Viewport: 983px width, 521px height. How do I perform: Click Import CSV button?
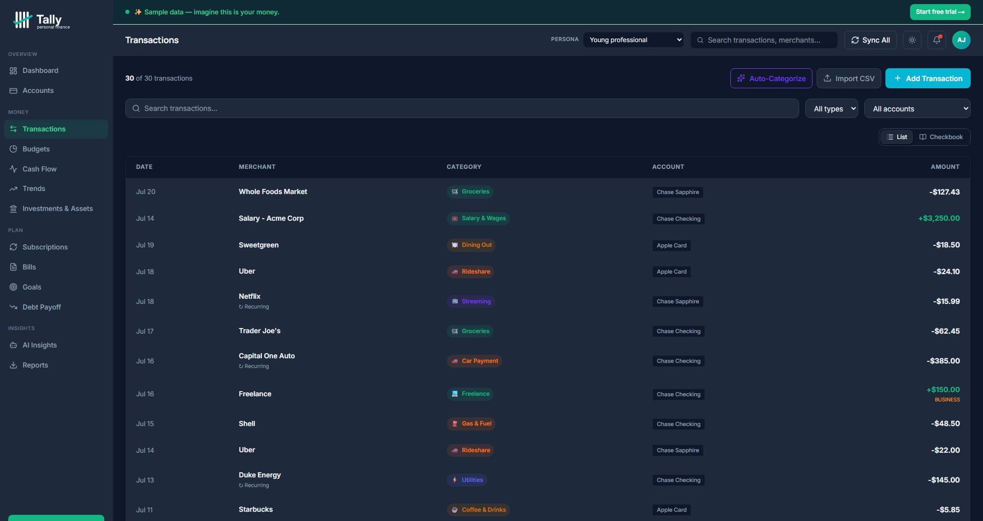point(848,79)
